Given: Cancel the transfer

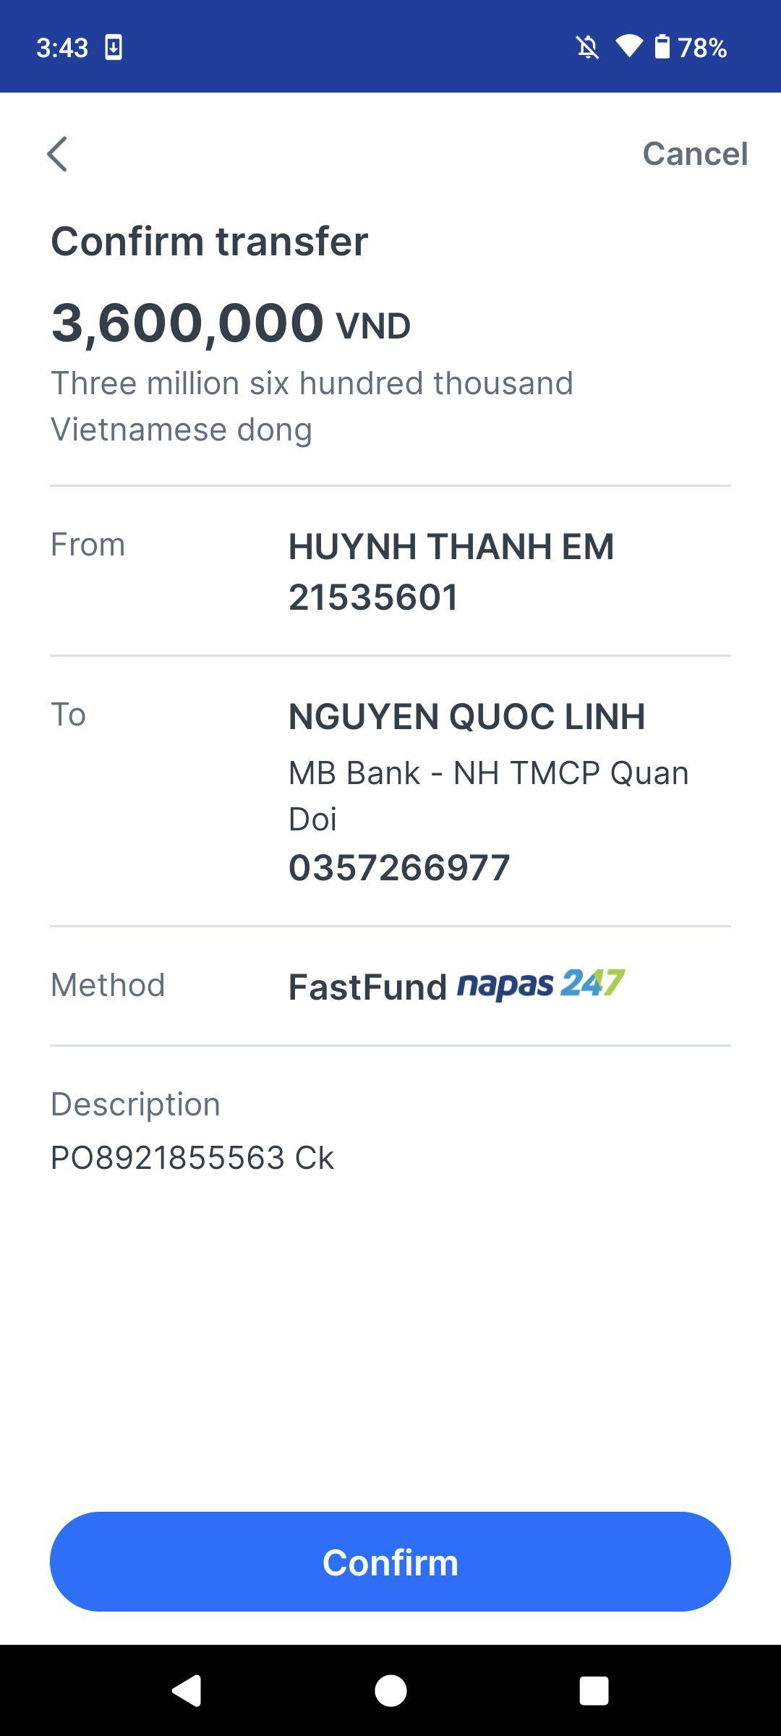Looking at the screenshot, I should pyautogui.click(x=694, y=154).
